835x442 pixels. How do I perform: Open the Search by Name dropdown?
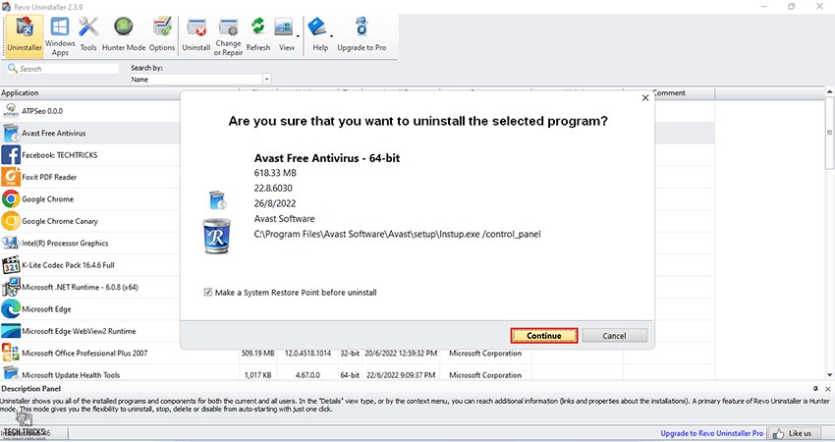coord(200,80)
